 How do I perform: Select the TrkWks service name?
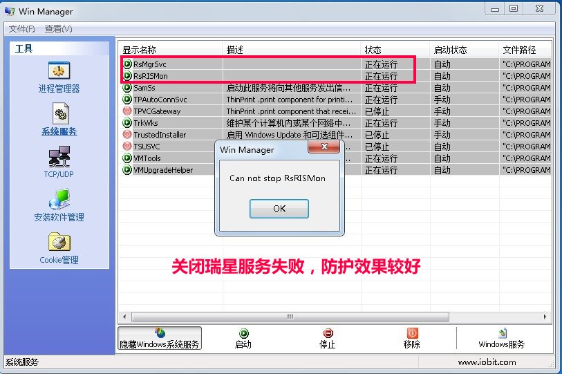pyautogui.click(x=146, y=123)
